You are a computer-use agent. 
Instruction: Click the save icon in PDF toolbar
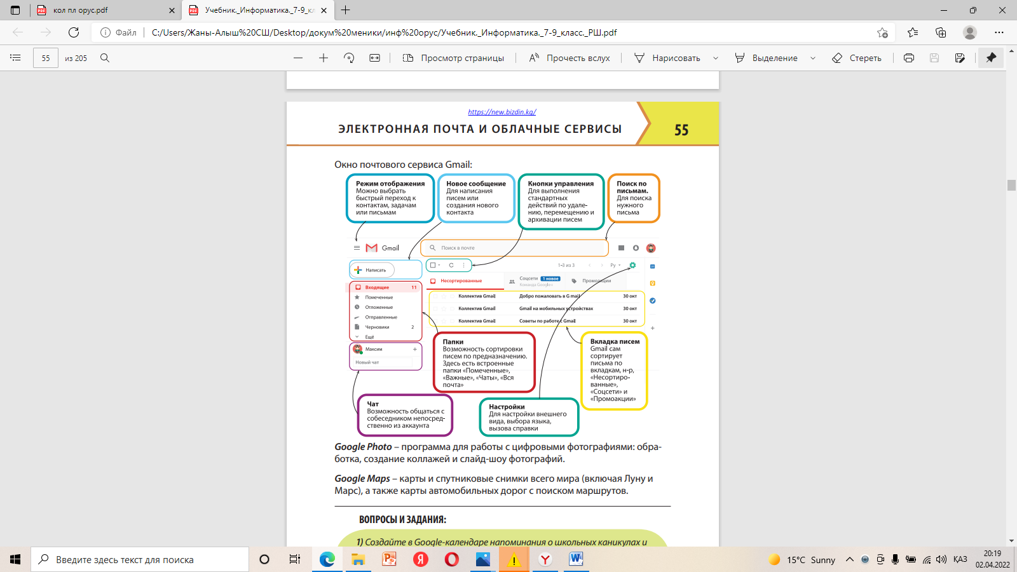(x=934, y=58)
